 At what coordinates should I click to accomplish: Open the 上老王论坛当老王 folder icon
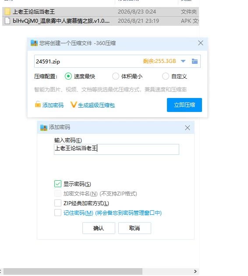pyautogui.click(x=7, y=12)
